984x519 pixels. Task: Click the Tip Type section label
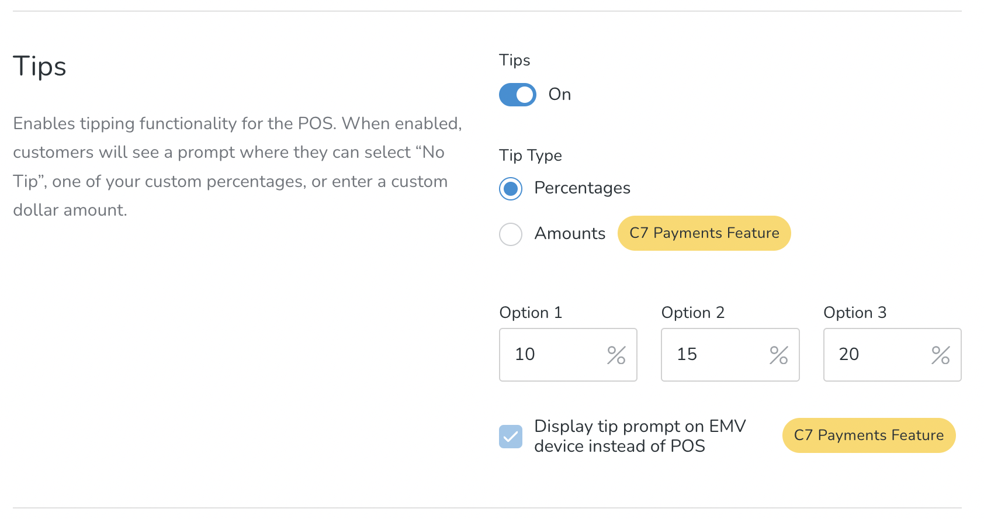pyautogui.click(x=530, y=155)
